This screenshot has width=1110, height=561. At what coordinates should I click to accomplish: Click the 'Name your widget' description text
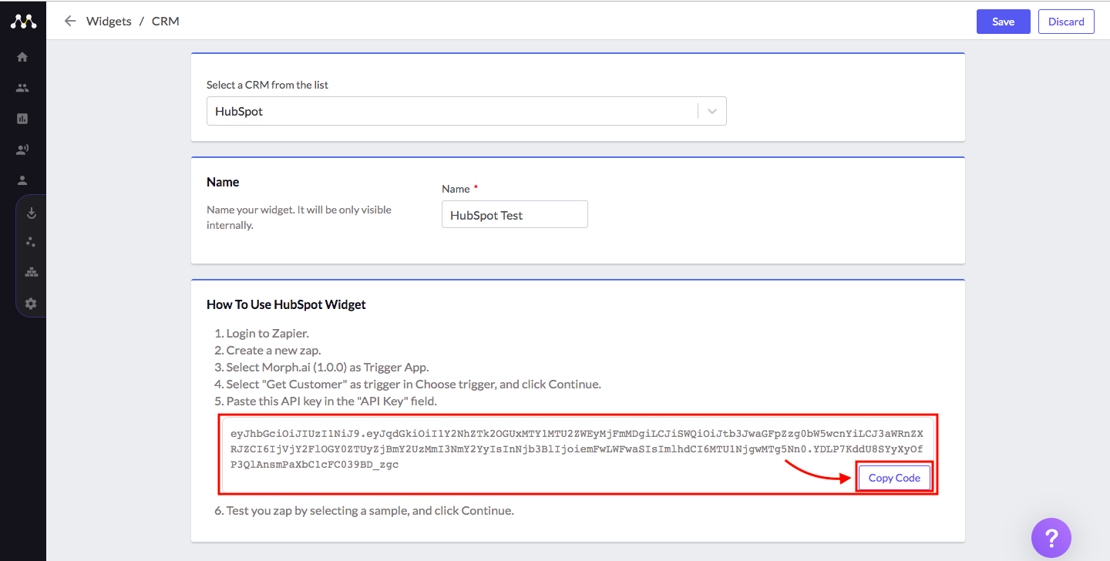point(299,217)
